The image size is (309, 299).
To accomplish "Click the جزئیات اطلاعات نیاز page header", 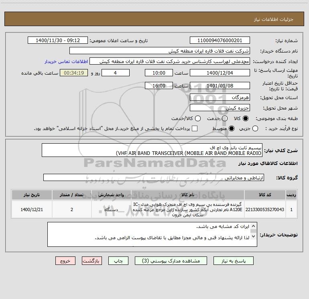I will tap(274, 19).
